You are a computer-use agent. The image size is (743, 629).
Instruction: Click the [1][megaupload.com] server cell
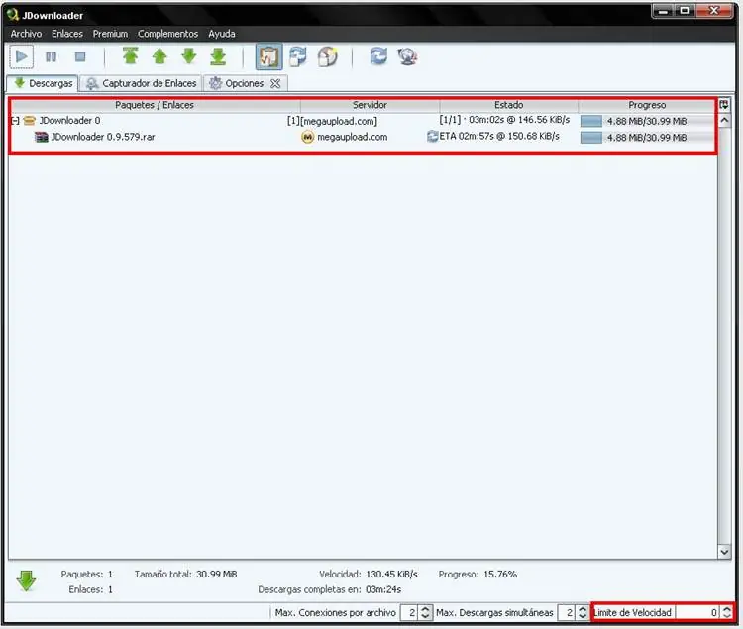point(332,121)
